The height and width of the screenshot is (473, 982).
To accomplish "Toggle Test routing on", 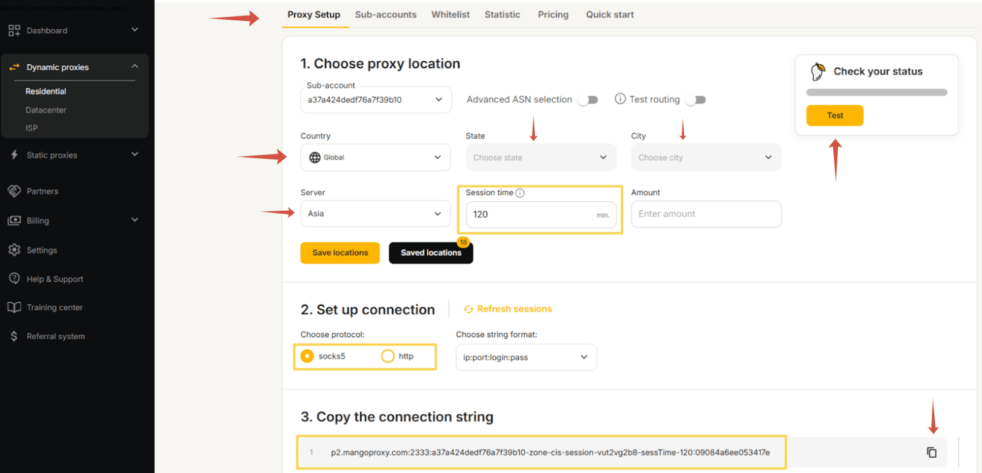I will coord(695,99).
